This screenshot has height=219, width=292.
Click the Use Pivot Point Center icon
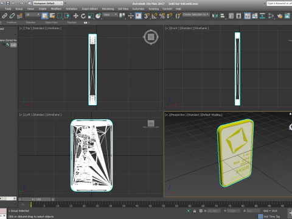122,16
